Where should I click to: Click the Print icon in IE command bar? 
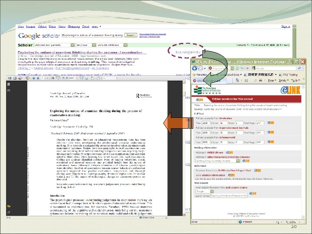260,81
